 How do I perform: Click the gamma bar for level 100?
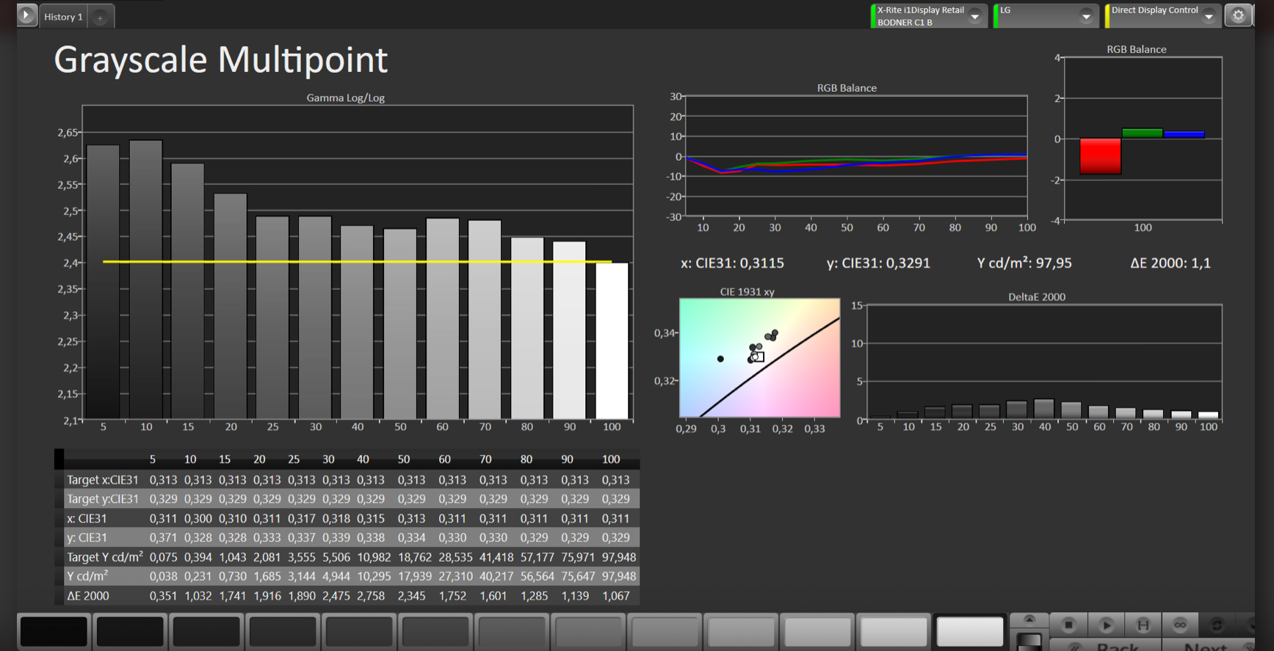(612, 341)
